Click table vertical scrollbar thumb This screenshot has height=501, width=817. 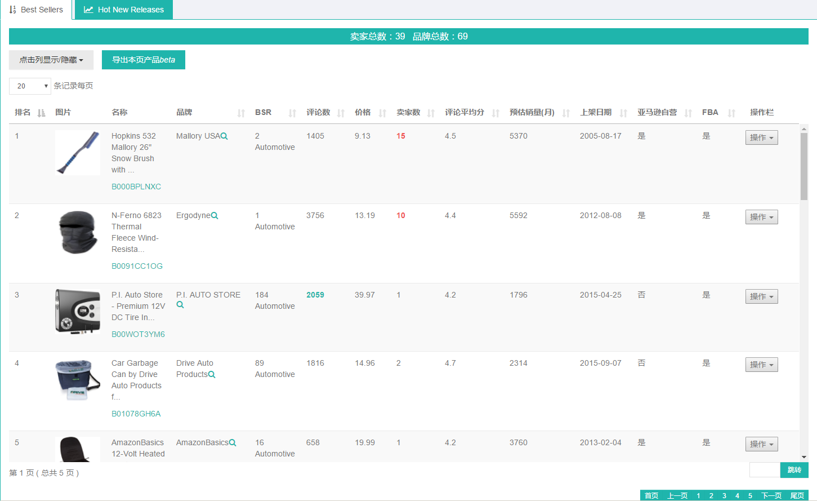(804, 166)
